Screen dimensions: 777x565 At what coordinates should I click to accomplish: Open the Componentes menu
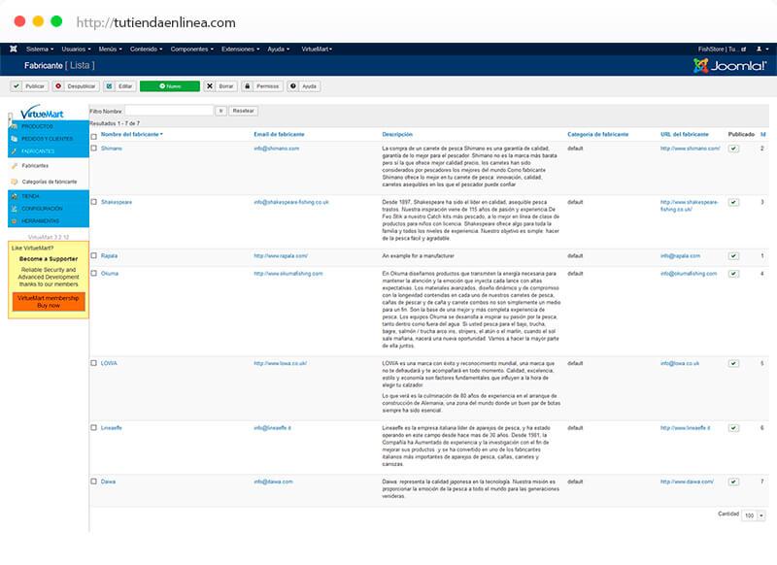pyautogui.click(x=190, y=49)
